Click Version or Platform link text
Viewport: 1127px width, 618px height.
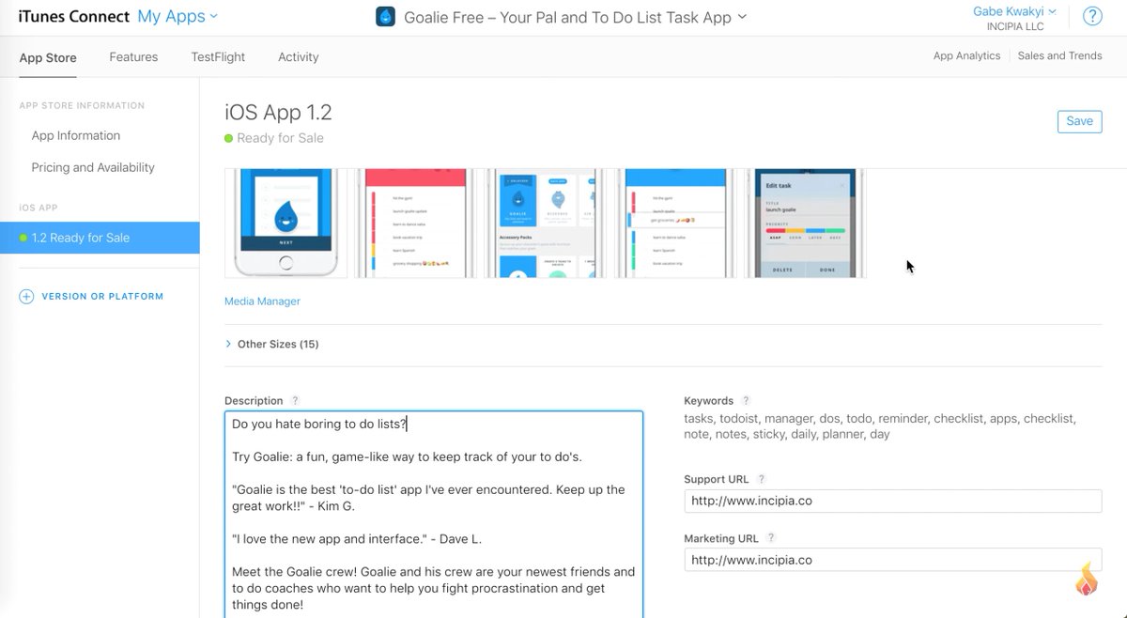[x=102, y=296]
